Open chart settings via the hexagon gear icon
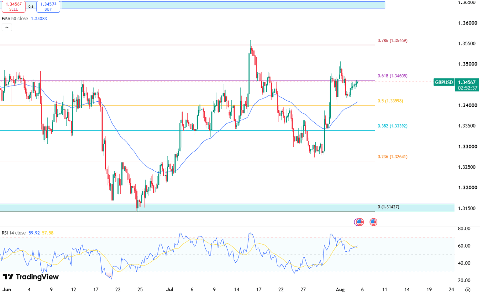The width and height of the screenshot is (480, 293). point(468,289)
